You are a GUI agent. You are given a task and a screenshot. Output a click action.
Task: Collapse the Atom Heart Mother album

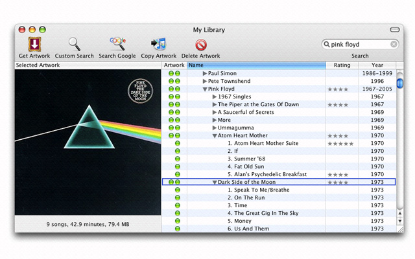click(x=215, y=136)
